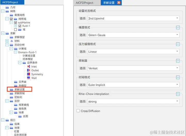Click the 求解设置 folder icon
This screenshot has width=186, height=136.
[x=11, y=89]
